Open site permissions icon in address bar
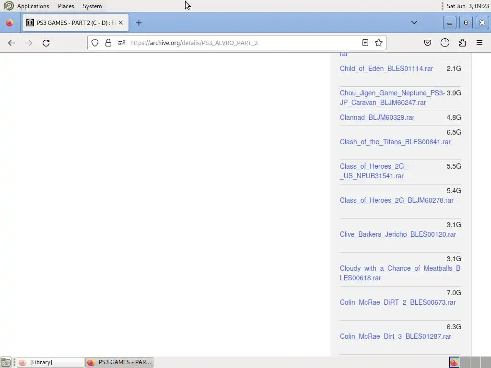 tap(122, 43)
